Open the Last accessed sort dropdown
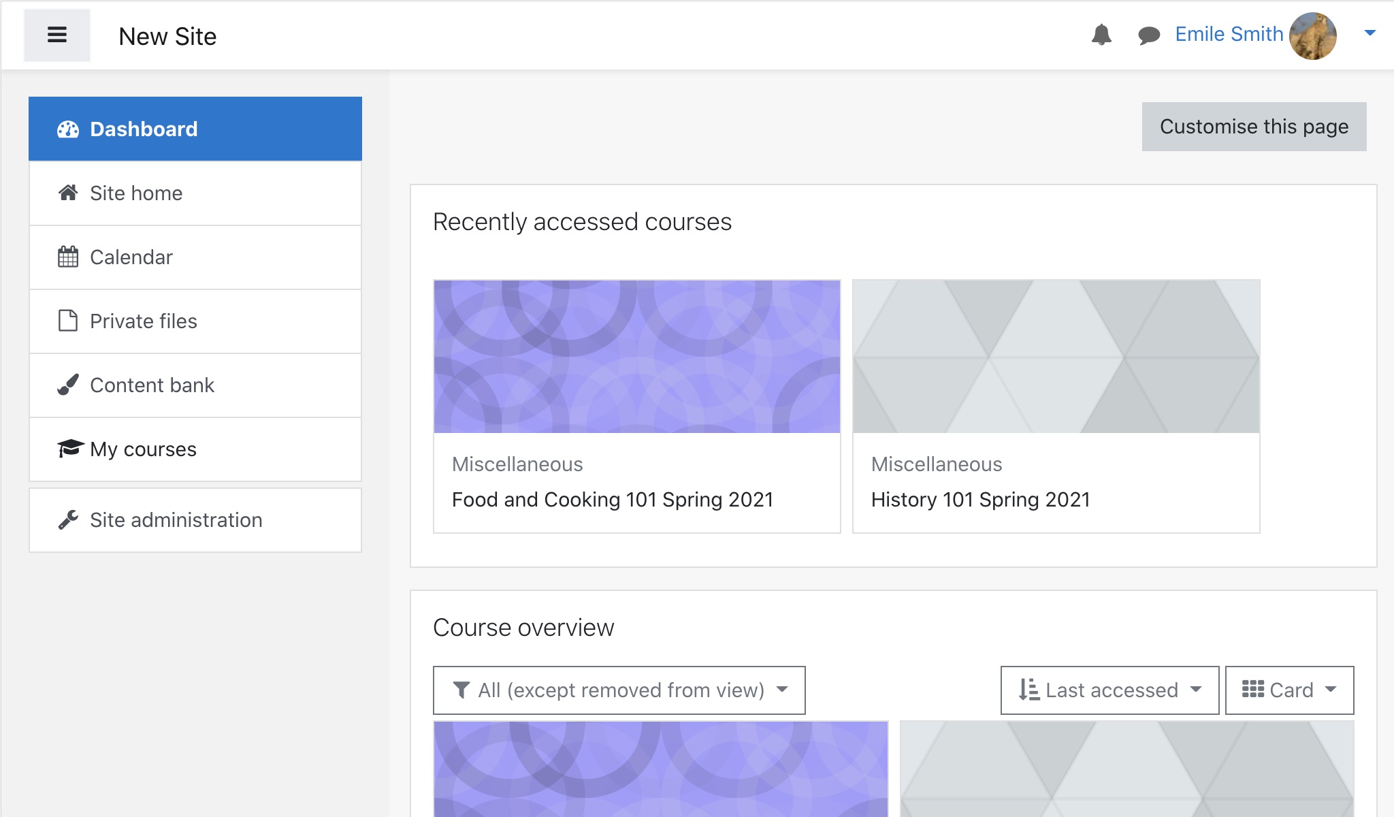Image resolution: width=1394 pixels, height=817 pixels. pos(1109,690)
